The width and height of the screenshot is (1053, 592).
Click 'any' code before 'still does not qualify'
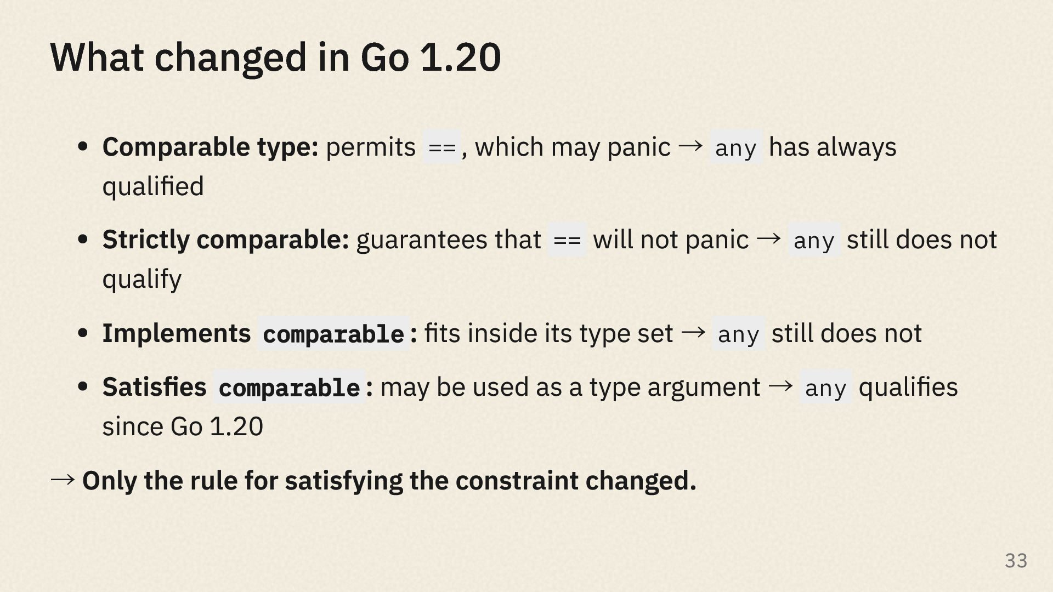tap(814, 240)
